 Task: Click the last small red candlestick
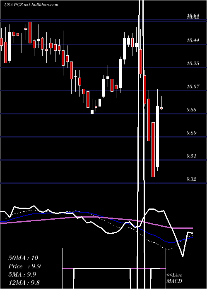(x=161, y=108)
